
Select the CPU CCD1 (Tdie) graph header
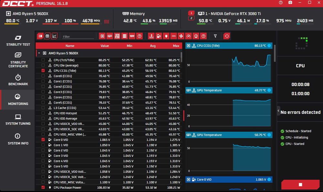(x=229, y=46)
